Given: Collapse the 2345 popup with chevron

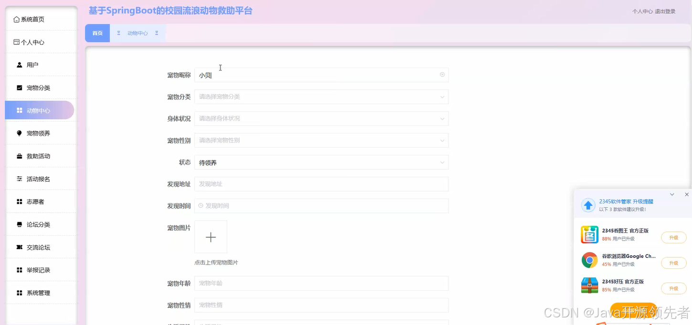Looking at the screenshot, I should click(x=672, y=194).
